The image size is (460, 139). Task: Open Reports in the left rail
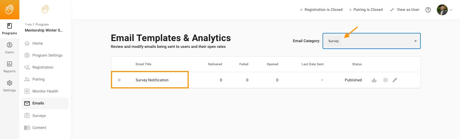pyautogui.click(x=10, y=67)
